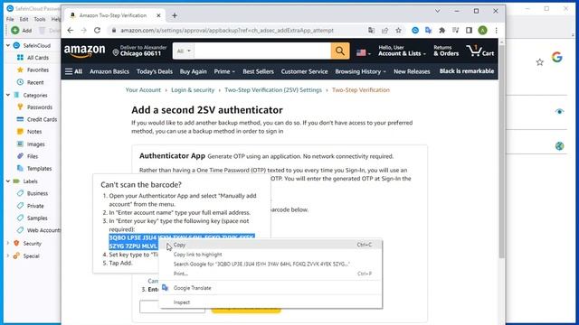Screen dimensions: 579x325
Task: Click the Amazon logo
Action: 84,51
